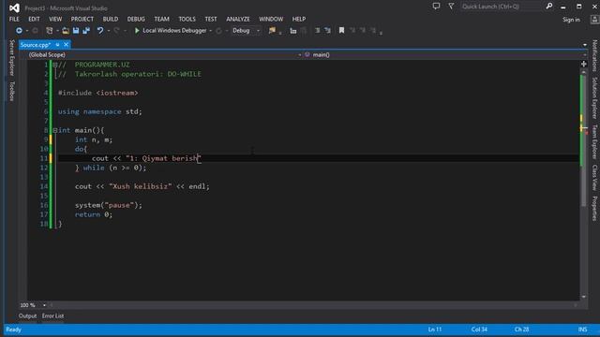
Task: Open the TEAM menu
Action: (161, 19)
